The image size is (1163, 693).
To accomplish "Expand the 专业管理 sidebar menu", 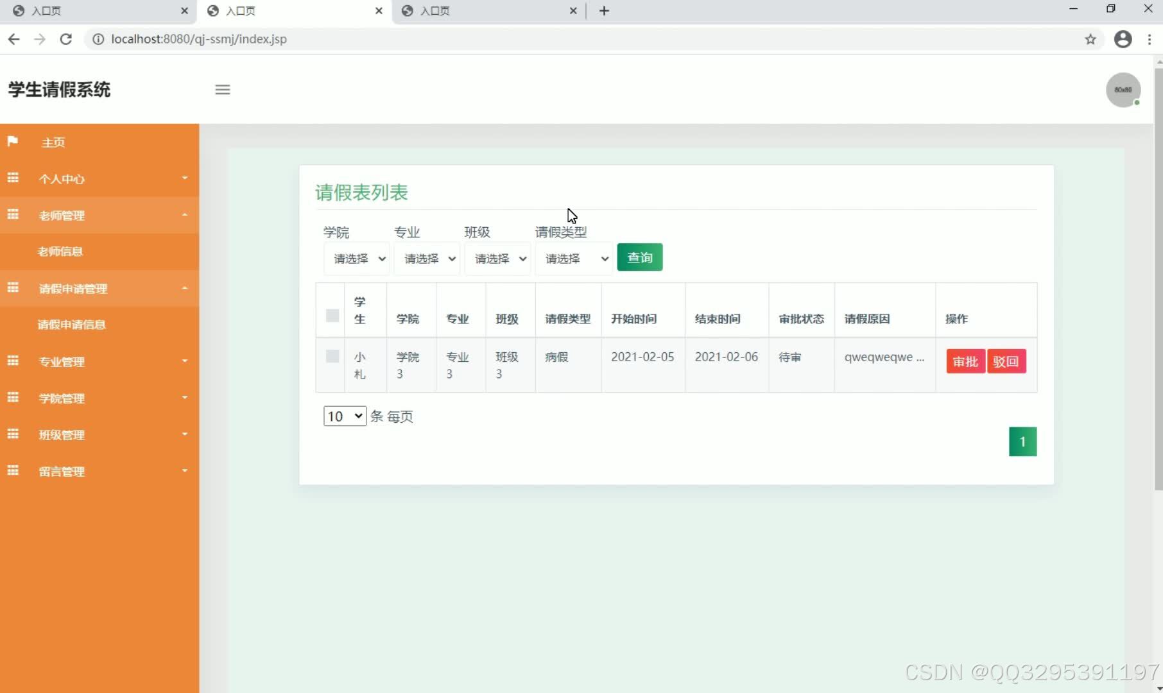I will pos(99,361).
